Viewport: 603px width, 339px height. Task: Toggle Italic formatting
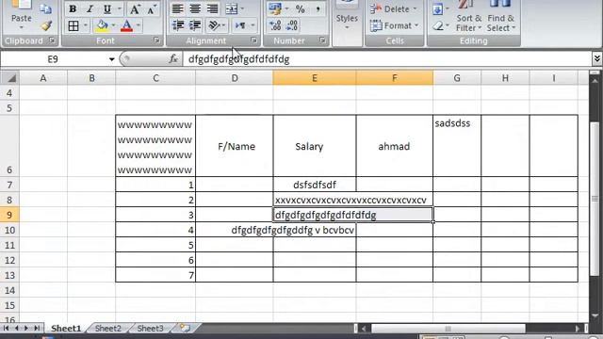click(x=90, y=8)
